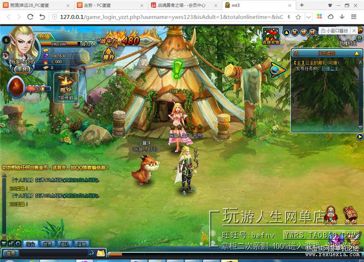Click the chat message input field
The height and width of the screenshot is (262, 364).
point(54,253)
